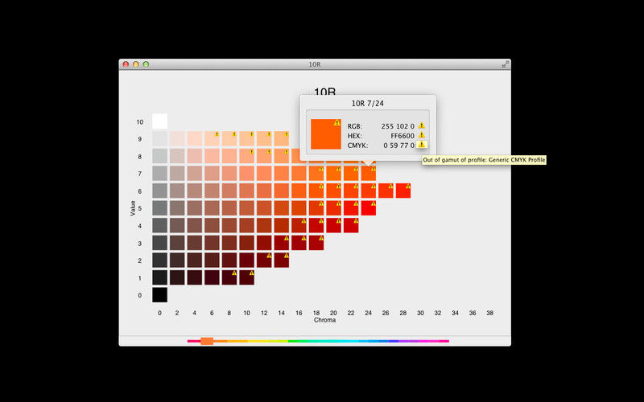
Task: Click the '38' chroma axis number
Action: [489, 313]
